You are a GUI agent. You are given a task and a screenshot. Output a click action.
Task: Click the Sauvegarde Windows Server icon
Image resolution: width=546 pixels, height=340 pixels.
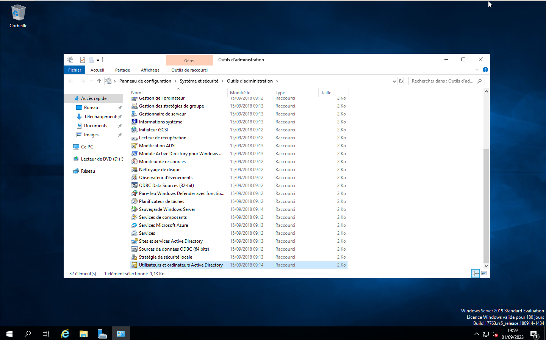pyautogui.click(x=134, y=209)
